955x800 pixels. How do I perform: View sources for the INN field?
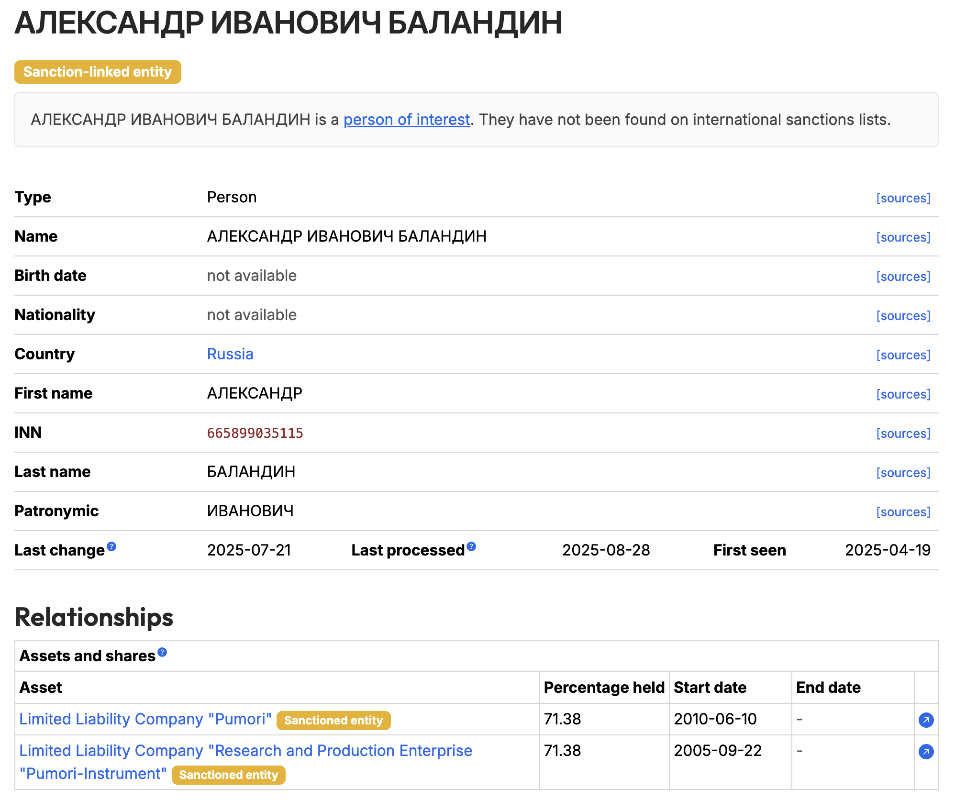point(903,433)
